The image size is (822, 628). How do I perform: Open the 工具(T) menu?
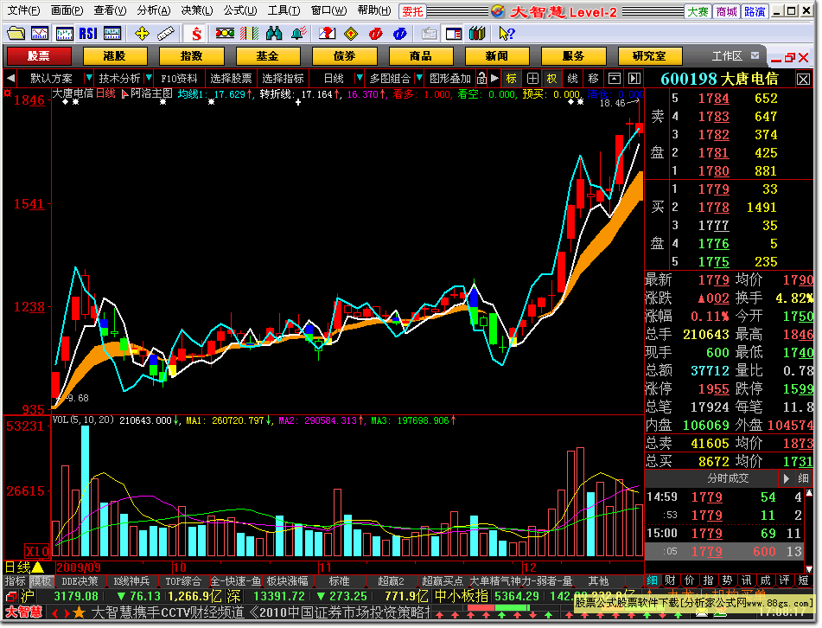tap(284, 10)
